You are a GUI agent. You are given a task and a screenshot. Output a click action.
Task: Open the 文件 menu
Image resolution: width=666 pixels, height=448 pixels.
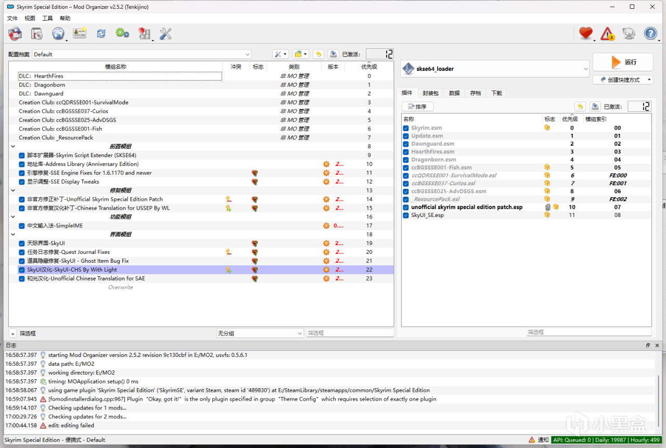[12, 18]
